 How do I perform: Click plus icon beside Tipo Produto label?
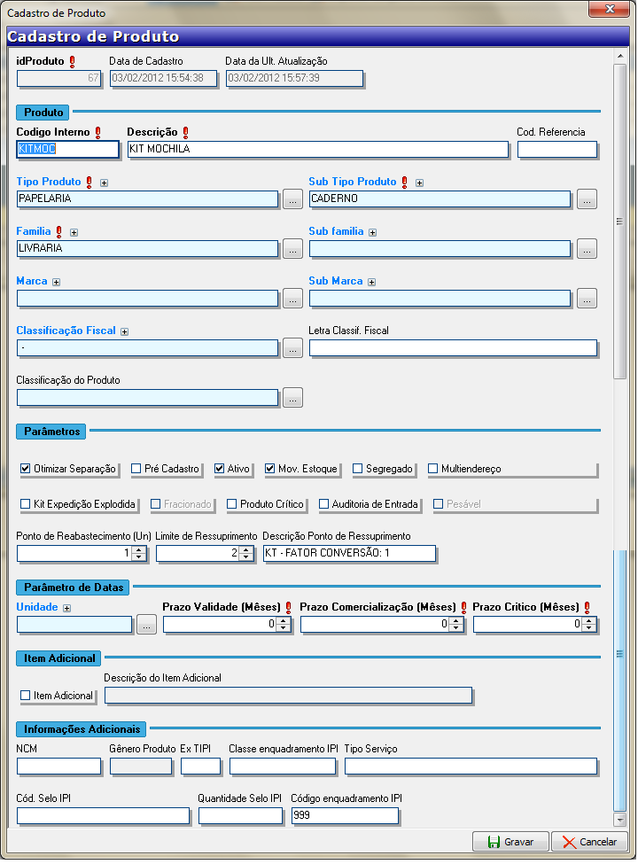point(105,183)
